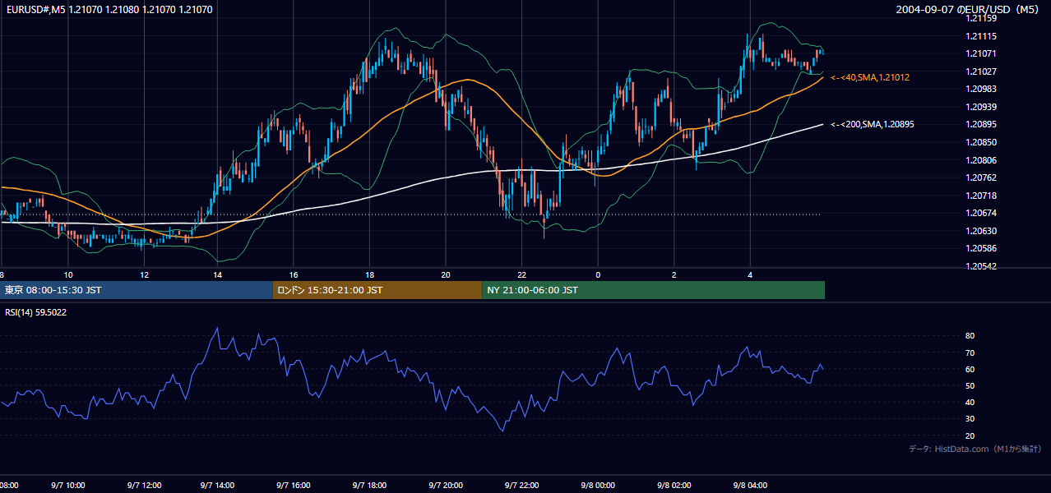The width and height of the screenshot is (1051, 493).
Task: Click RSI scale value 30
Action: point(970,419)
